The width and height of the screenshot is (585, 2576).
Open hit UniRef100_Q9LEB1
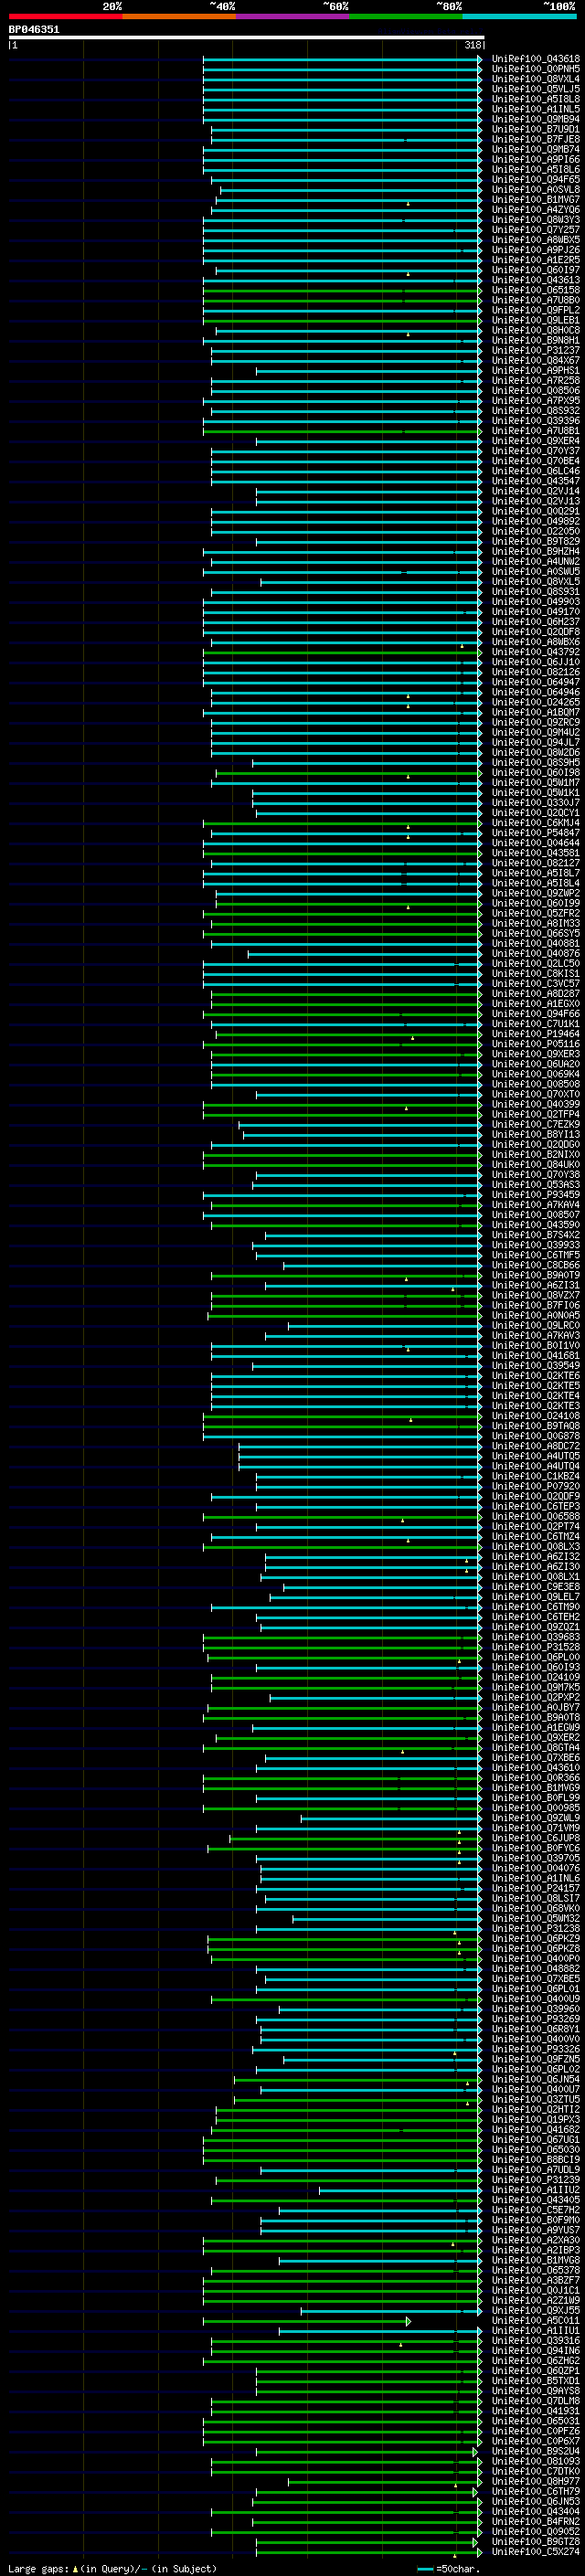tap(535, 321)
